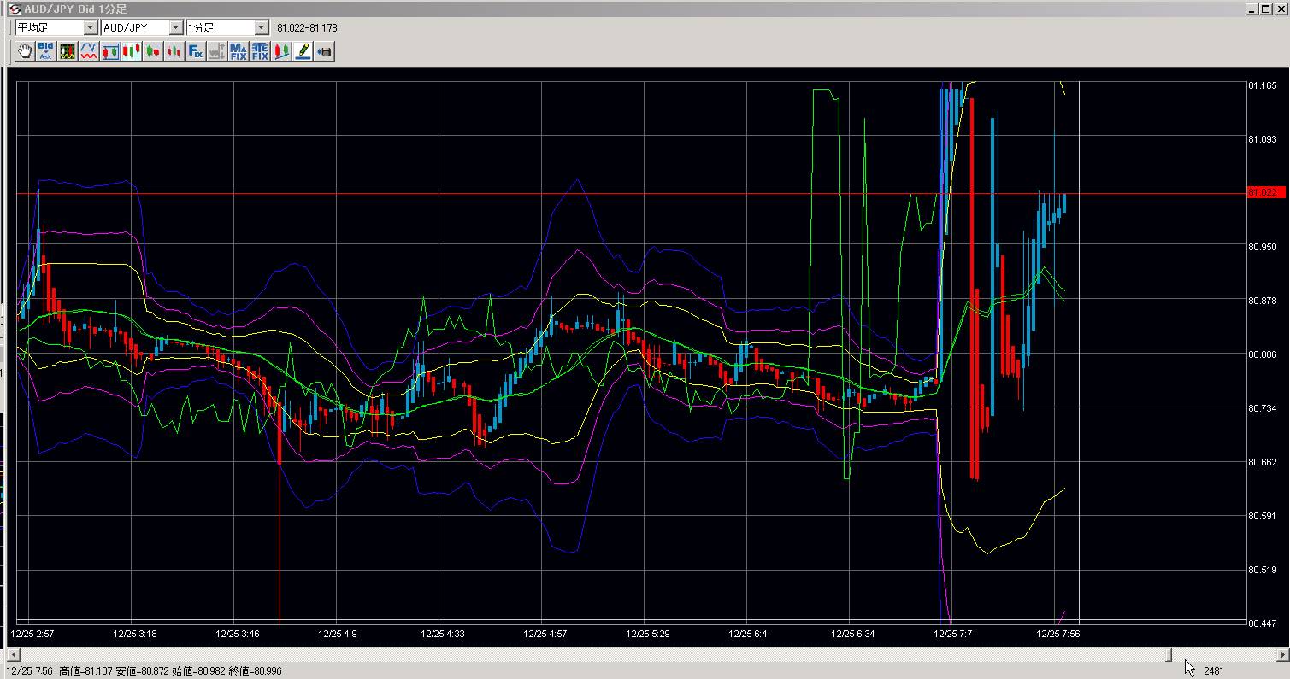This screenshot has height=679, width=1290.
Task: Click the 始値=80.982 status bar value
Action: (198, 671)
